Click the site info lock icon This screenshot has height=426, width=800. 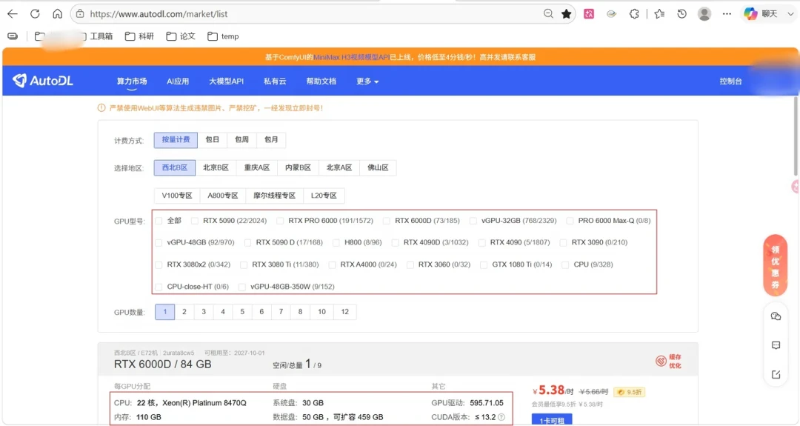80,14
